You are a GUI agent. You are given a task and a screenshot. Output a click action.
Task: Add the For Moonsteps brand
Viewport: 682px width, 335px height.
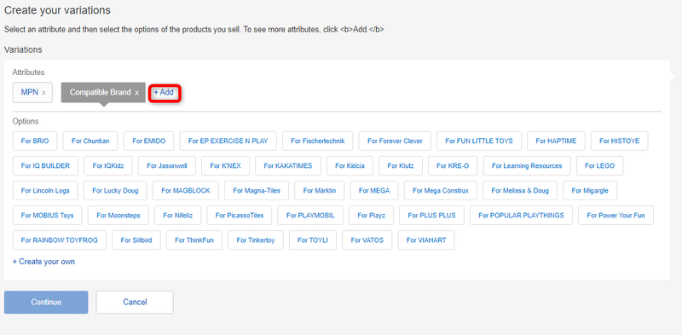point(118,216)
